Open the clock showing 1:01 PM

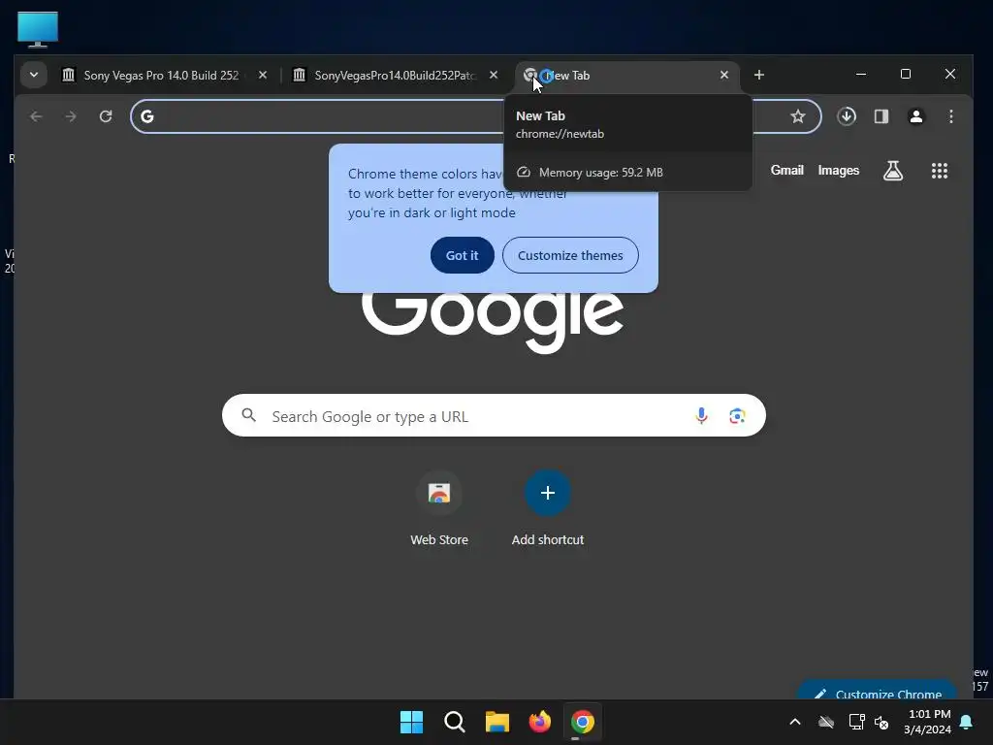[928, 722]
